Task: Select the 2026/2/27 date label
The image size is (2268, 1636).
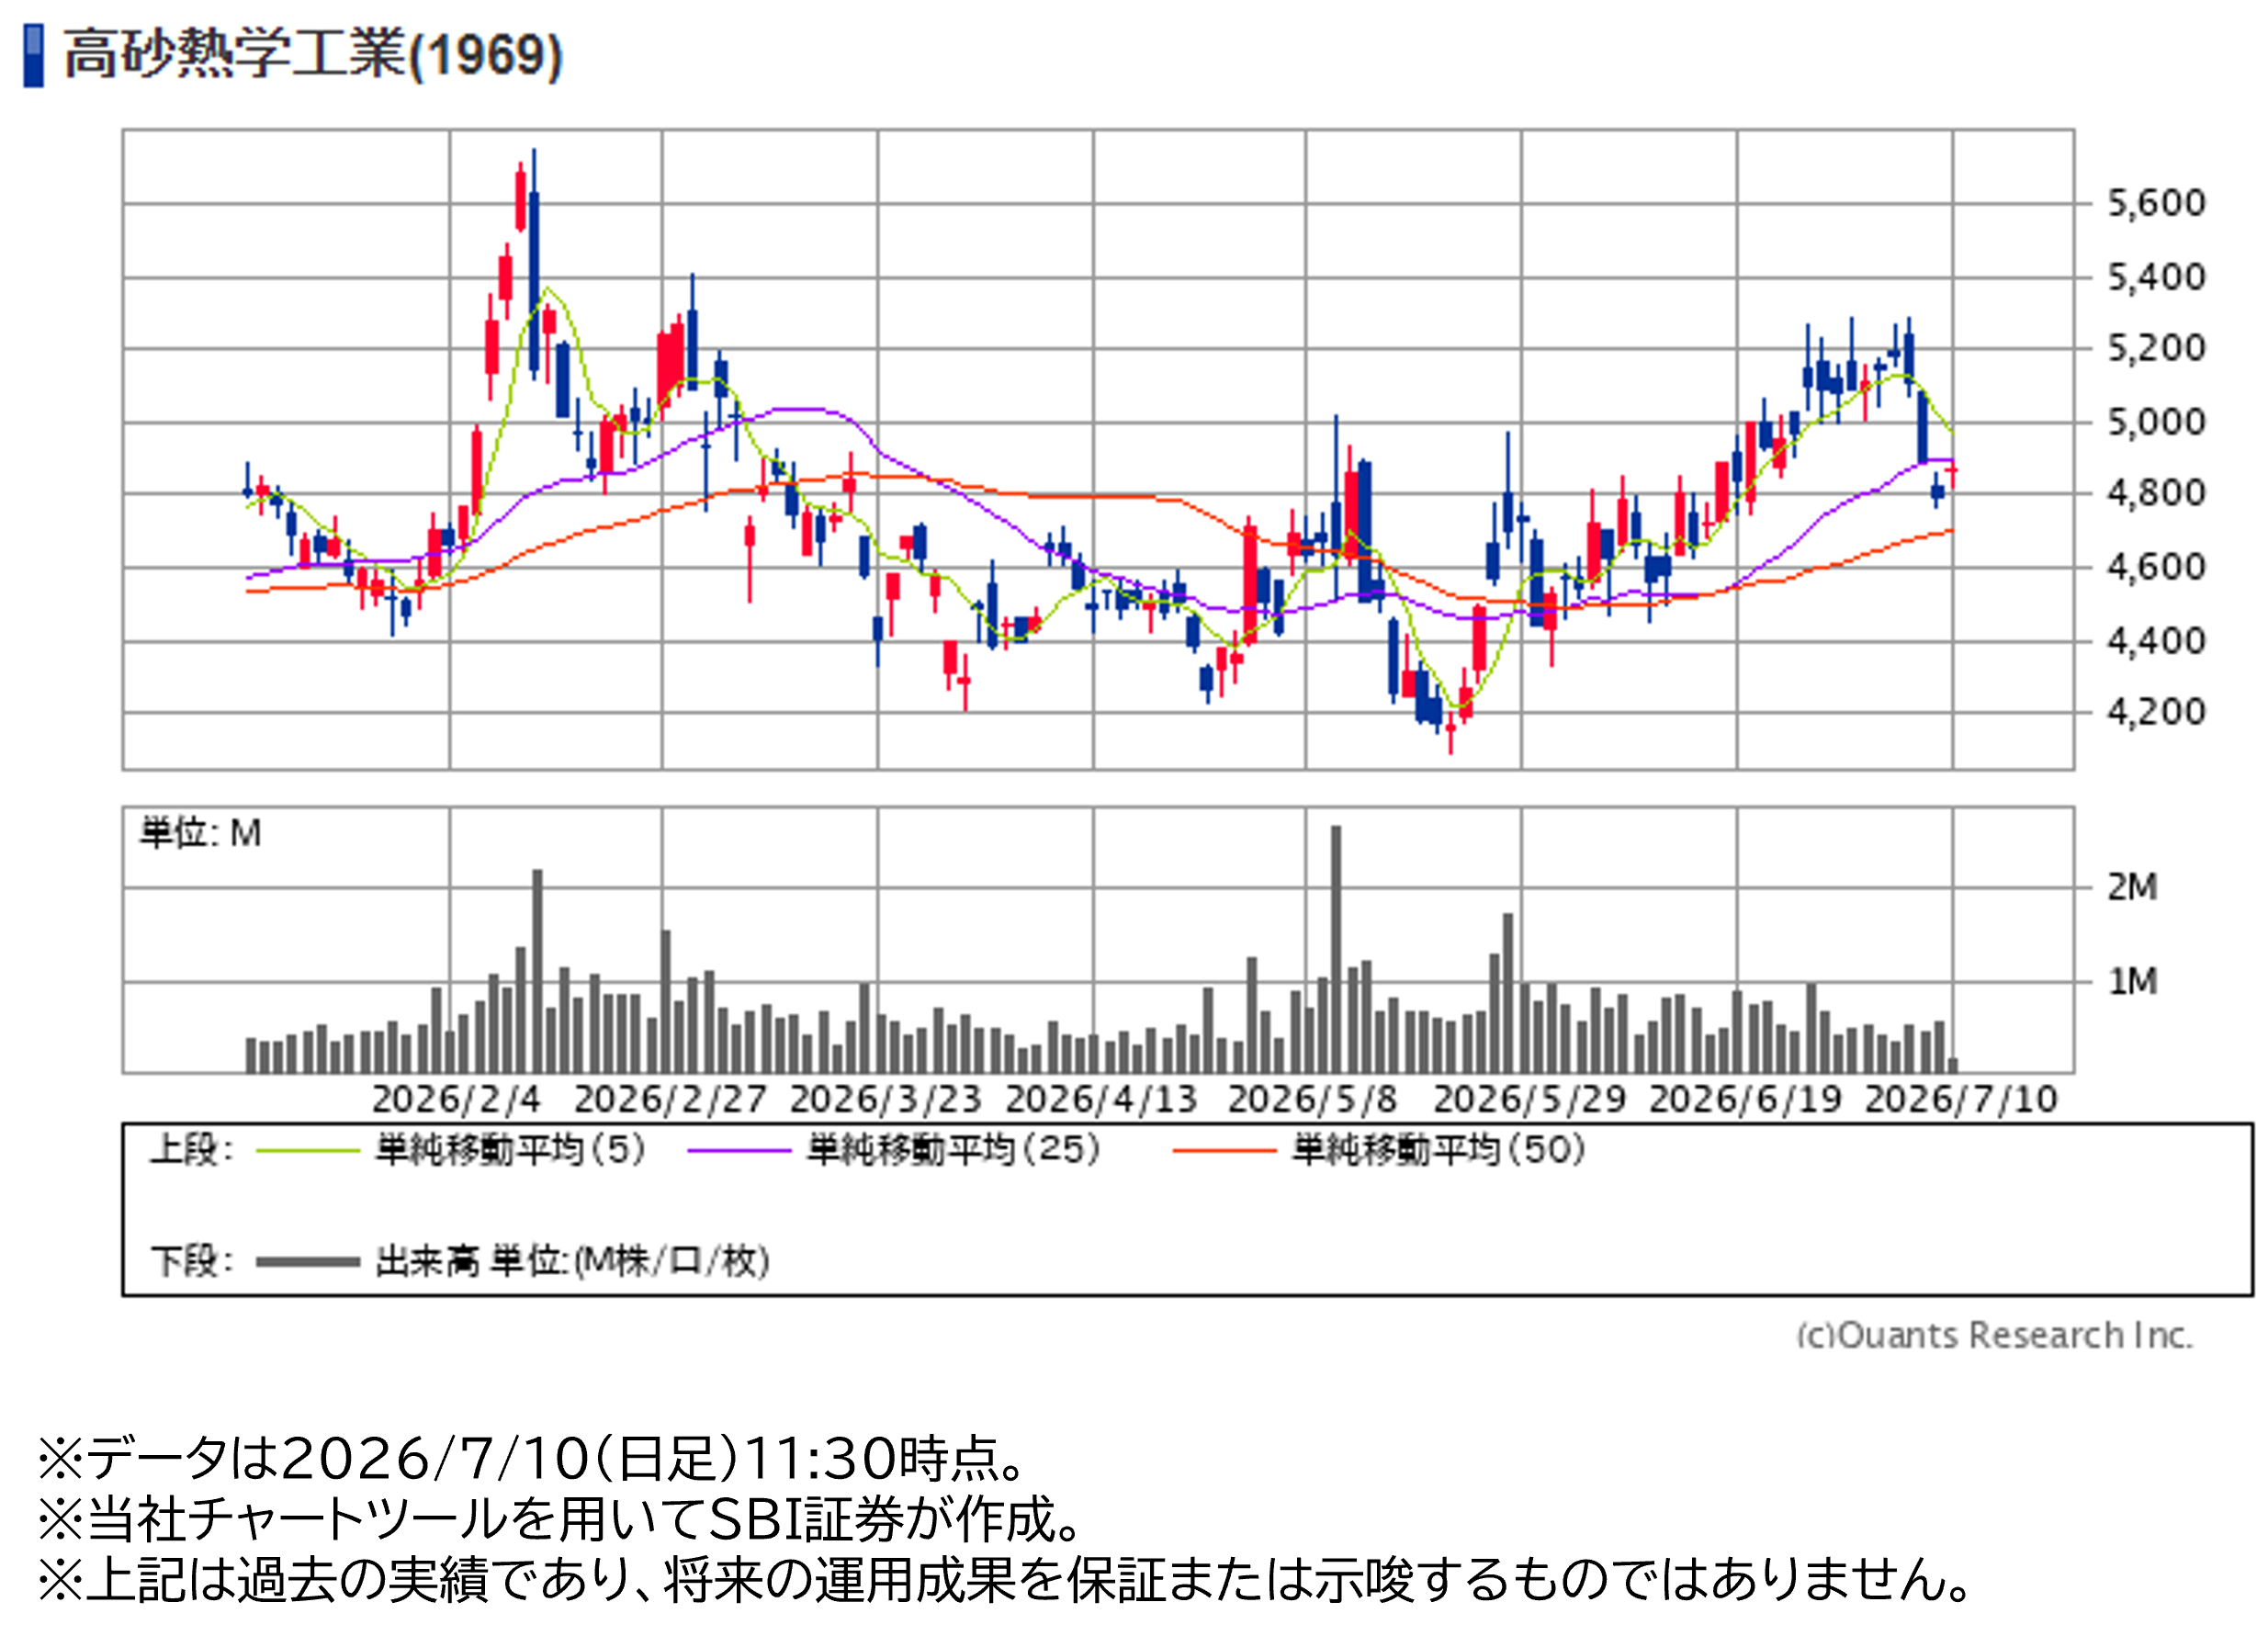Action: point(670,1100)
